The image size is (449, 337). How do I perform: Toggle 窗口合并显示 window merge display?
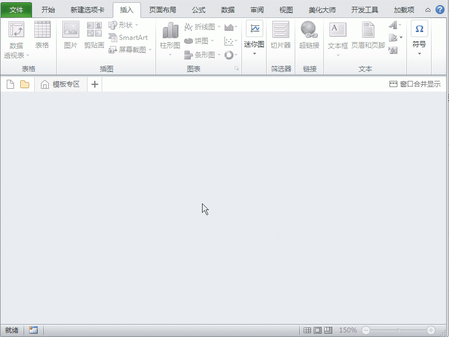pos(416,84)
